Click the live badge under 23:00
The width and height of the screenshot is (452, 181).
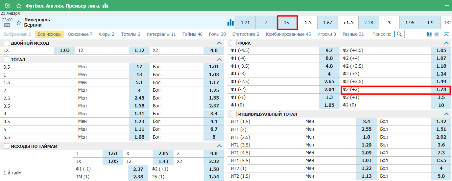coord(7,25)
